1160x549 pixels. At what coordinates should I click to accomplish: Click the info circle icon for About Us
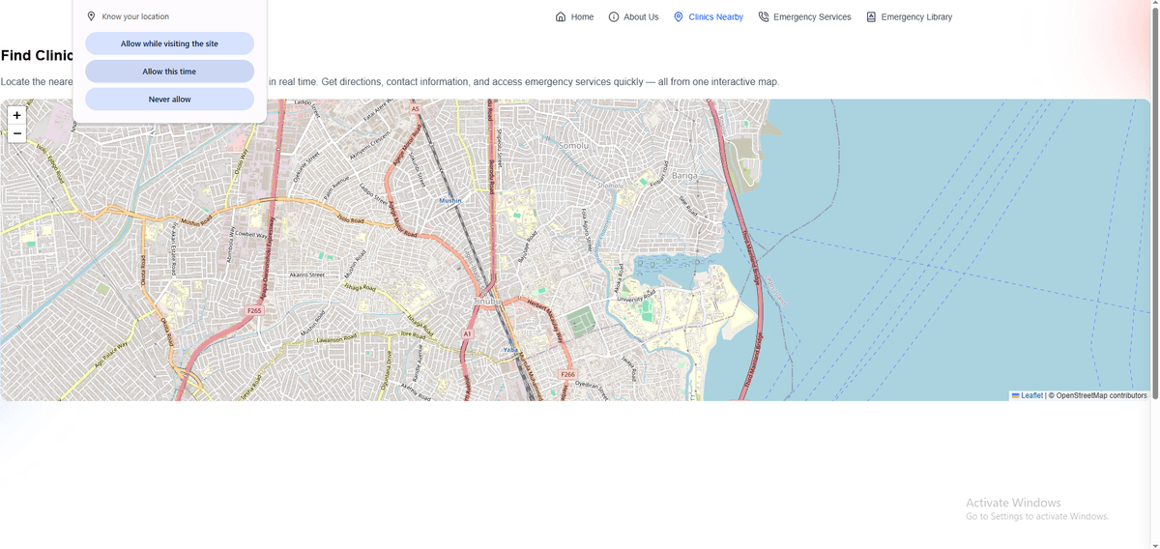(x=614, y=16)
